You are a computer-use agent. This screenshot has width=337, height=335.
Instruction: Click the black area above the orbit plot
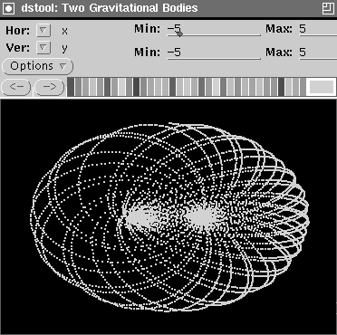(168, 110)
